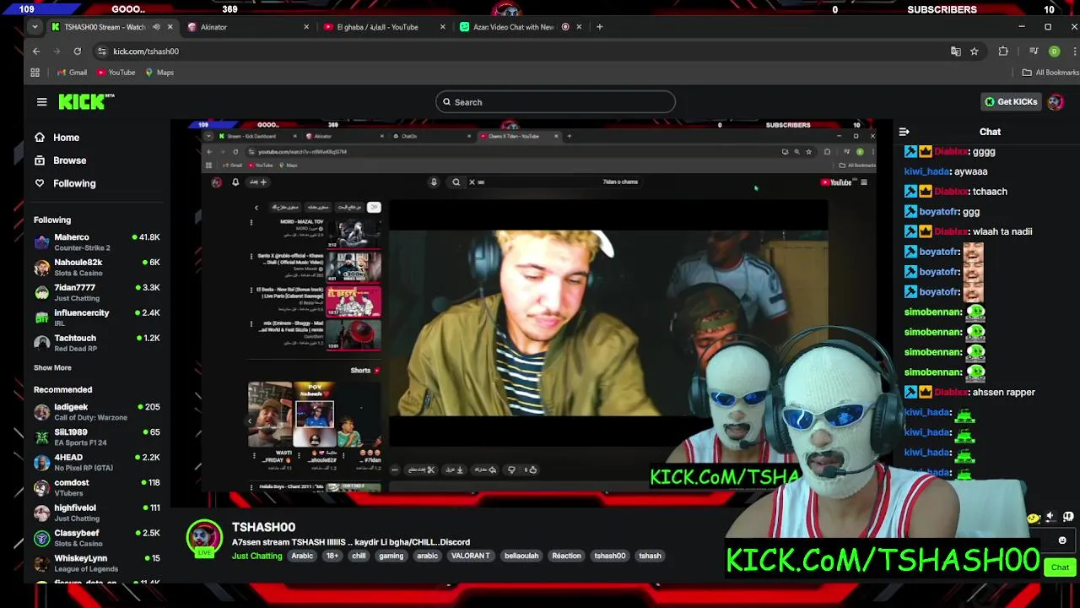
Task: Open the YouTube bookmark
Action: 116,73
